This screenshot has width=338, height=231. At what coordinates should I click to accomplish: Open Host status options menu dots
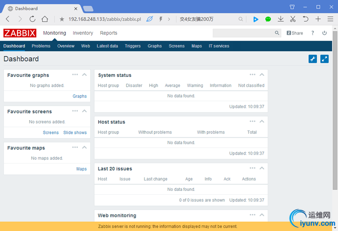pos(252,121)
